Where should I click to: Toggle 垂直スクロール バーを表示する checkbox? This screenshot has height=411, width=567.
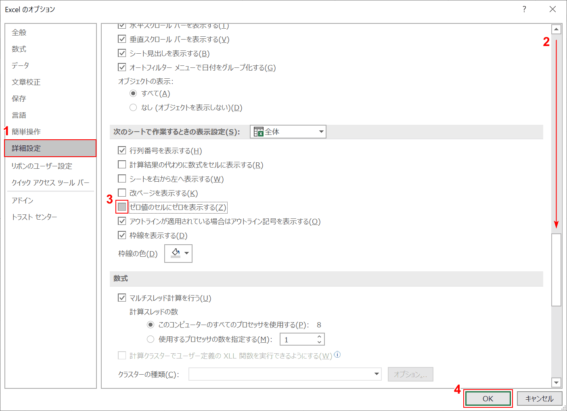(x=122, y=39)
